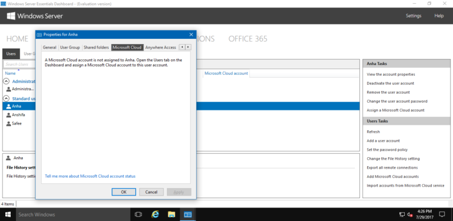Open the Action Center notifications
Viewport: 453px width, 221px height.
(442, 214)
